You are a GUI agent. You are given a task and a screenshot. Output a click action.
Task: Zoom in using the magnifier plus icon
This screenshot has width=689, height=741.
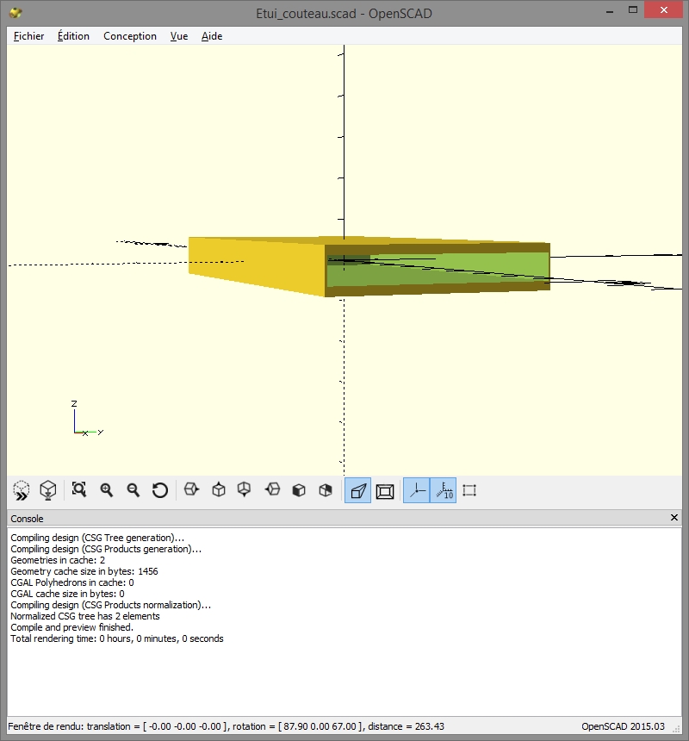click(x=107, y=490)
